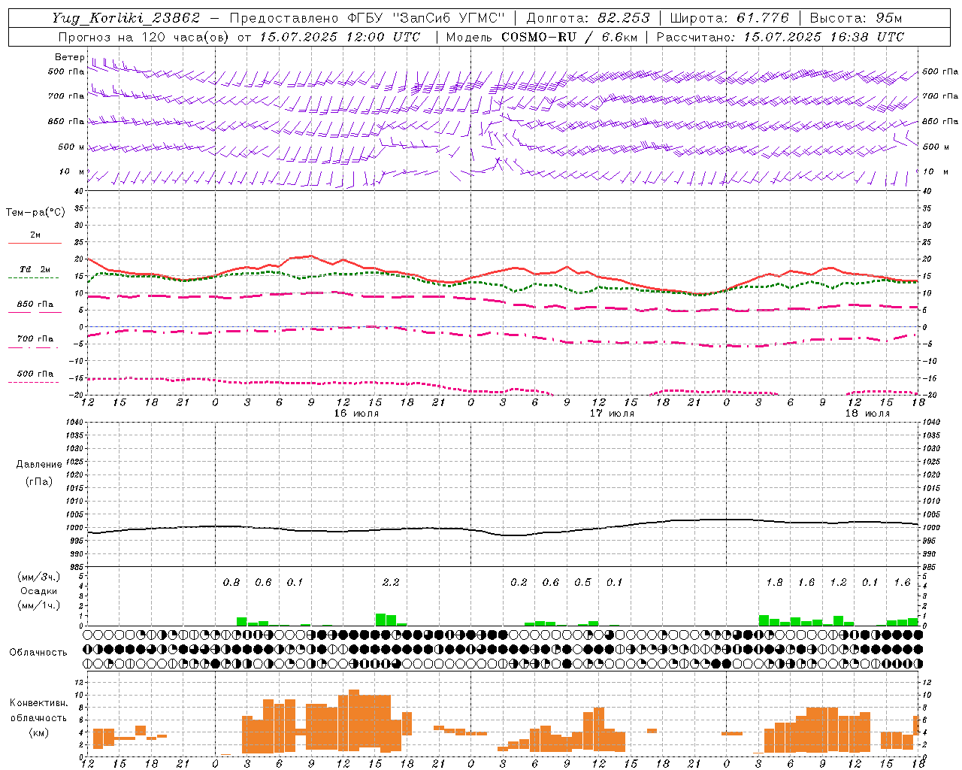
Task: Click the 1.8 precipitation value
Action: [774, 583]
